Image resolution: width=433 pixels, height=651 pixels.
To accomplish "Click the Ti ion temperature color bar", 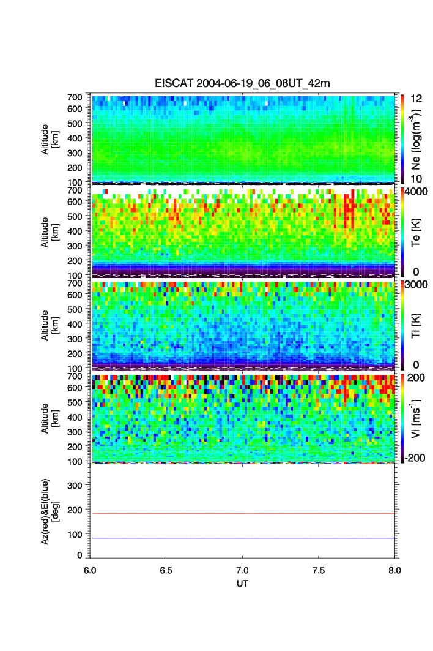I will pos(402,325).
